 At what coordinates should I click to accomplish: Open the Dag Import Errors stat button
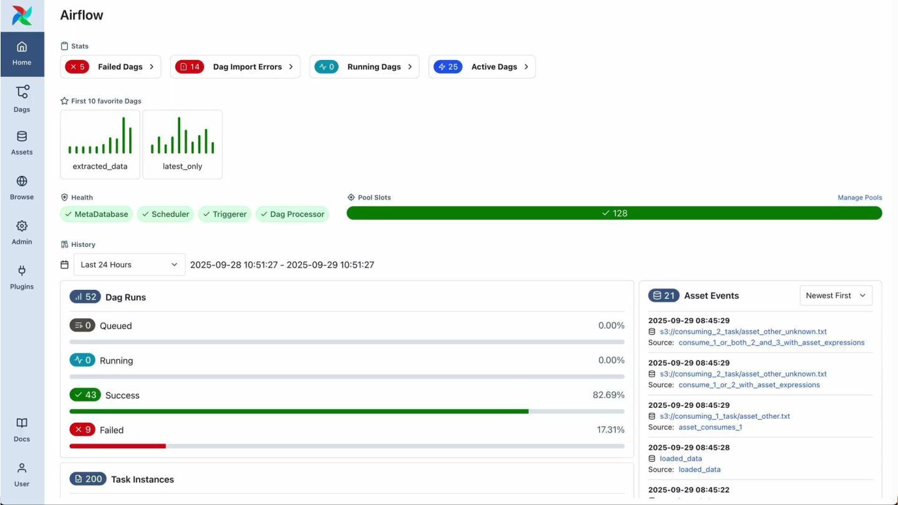(235, 67)
